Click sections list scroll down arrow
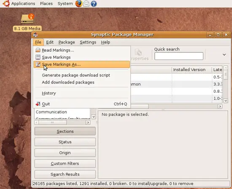This screenshot has height=189, width=232. [94, 117]
